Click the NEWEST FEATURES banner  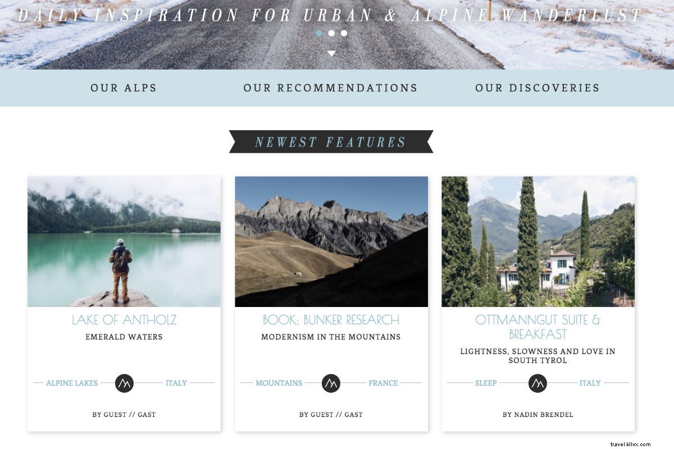click(331, 142)
